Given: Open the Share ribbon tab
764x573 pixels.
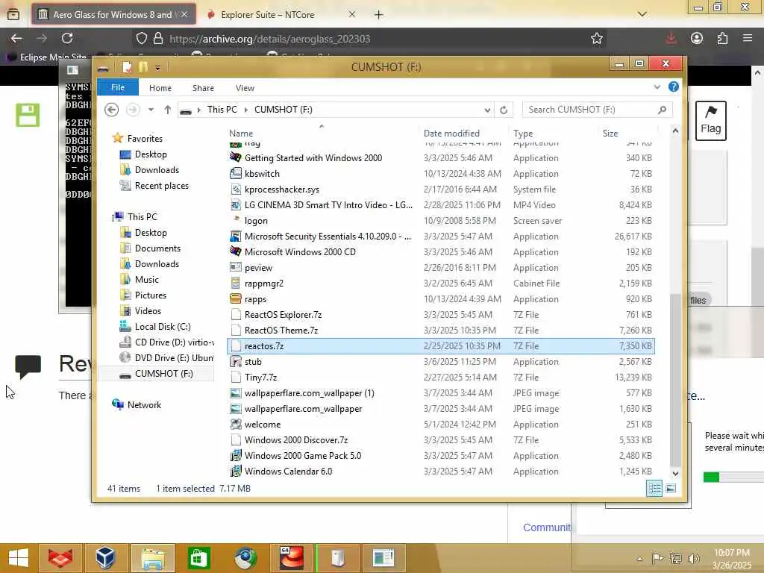Looking at the screenshot, I should coord(203,88).
